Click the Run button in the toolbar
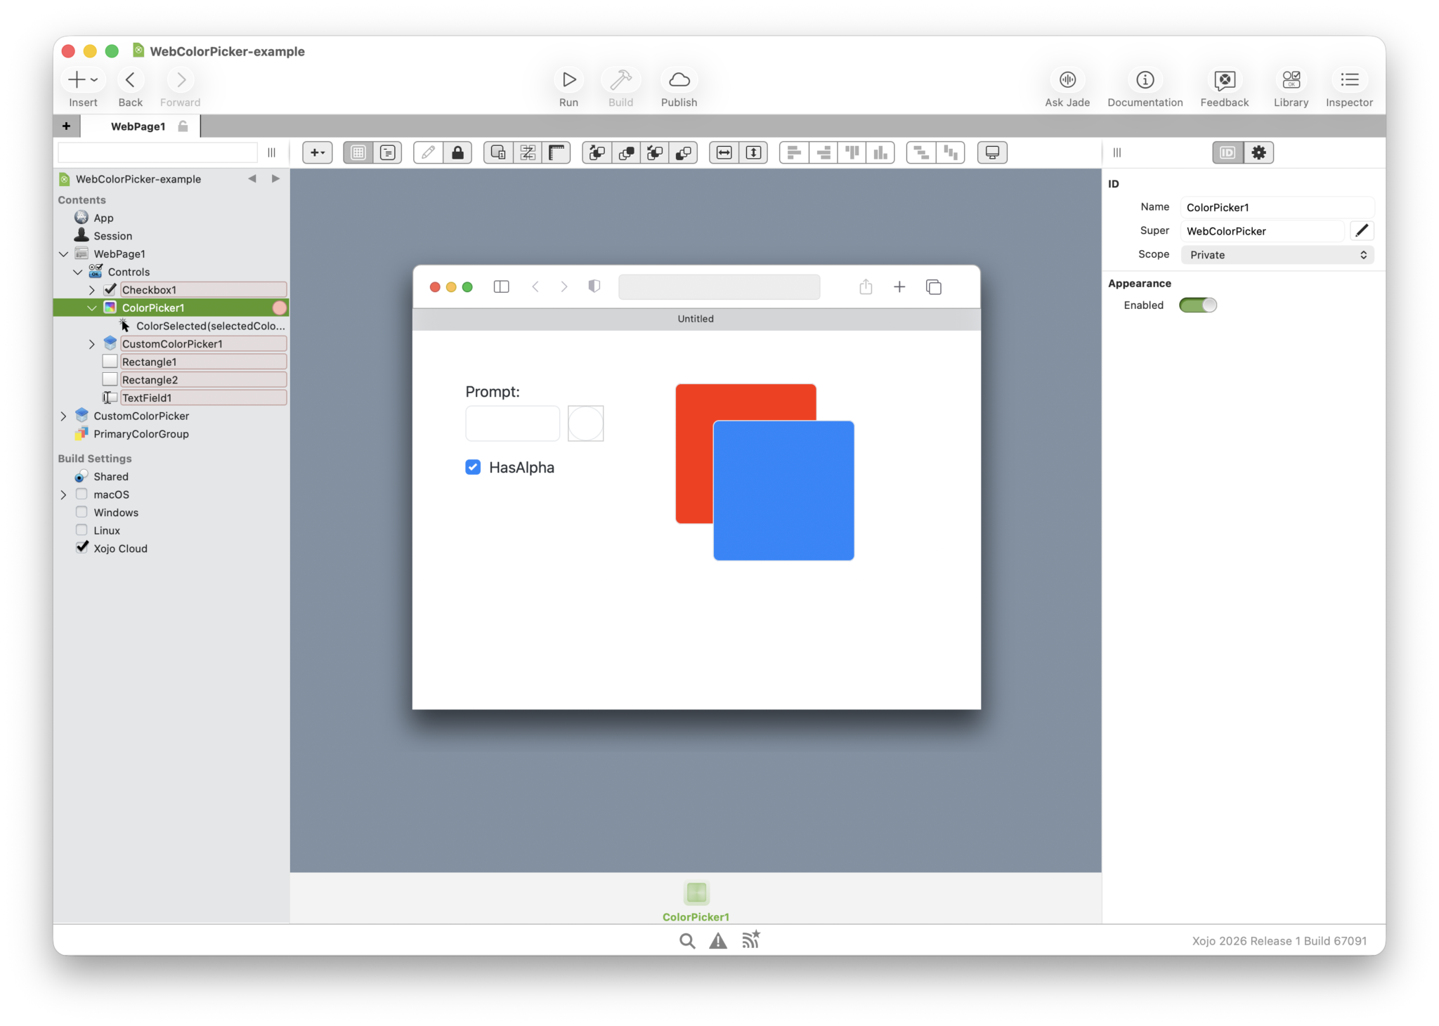The width and height of the screenshot is (1439, 1026). 568,80
